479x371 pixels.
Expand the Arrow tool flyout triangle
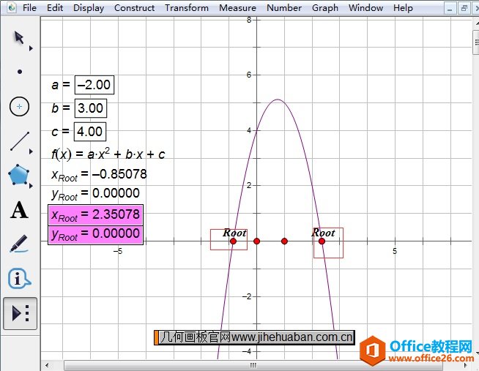[x=31, y=48]
